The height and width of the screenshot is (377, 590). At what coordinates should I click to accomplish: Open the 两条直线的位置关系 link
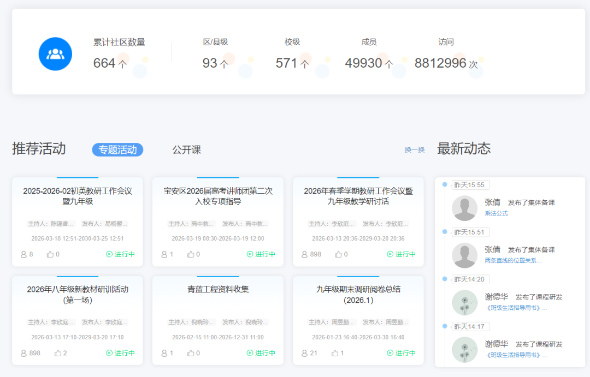pyautogui.click(x=512, y=261)
